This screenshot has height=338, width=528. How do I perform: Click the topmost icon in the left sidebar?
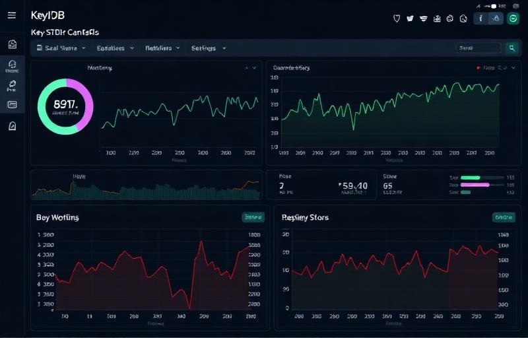12,44
